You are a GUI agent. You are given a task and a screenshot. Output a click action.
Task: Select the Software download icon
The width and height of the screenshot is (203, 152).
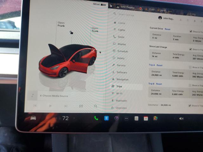click(x=113, y=72)
